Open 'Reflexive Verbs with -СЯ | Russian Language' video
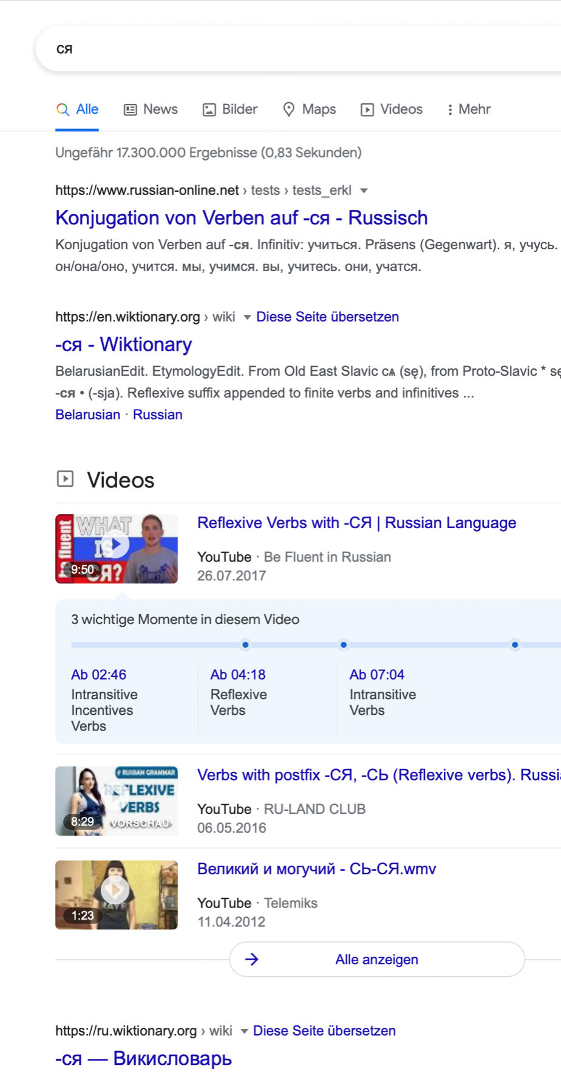The image size is (561, 1077). (356, 523)
